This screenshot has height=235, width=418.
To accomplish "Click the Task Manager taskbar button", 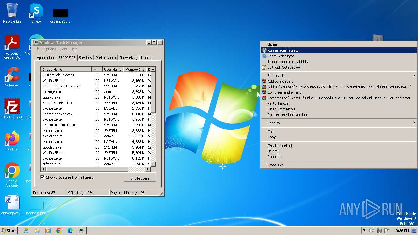I will [81, 231].
